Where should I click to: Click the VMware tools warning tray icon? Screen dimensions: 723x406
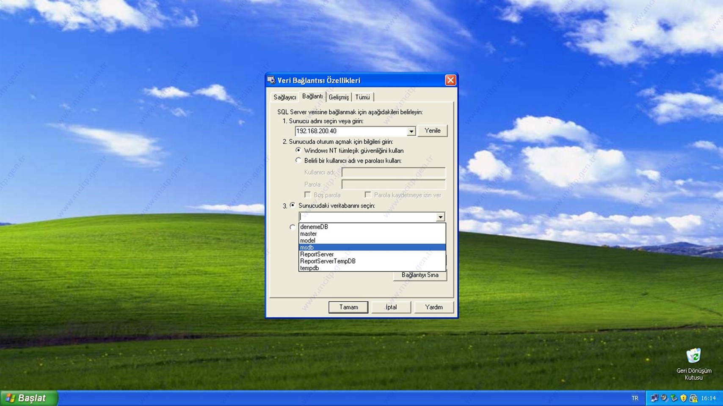click(693, 398)
